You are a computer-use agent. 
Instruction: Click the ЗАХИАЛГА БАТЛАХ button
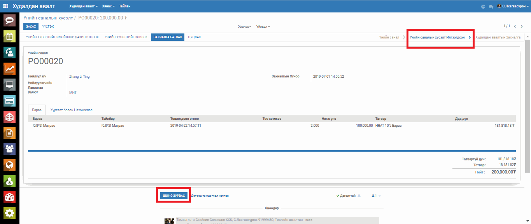(167, 37)
